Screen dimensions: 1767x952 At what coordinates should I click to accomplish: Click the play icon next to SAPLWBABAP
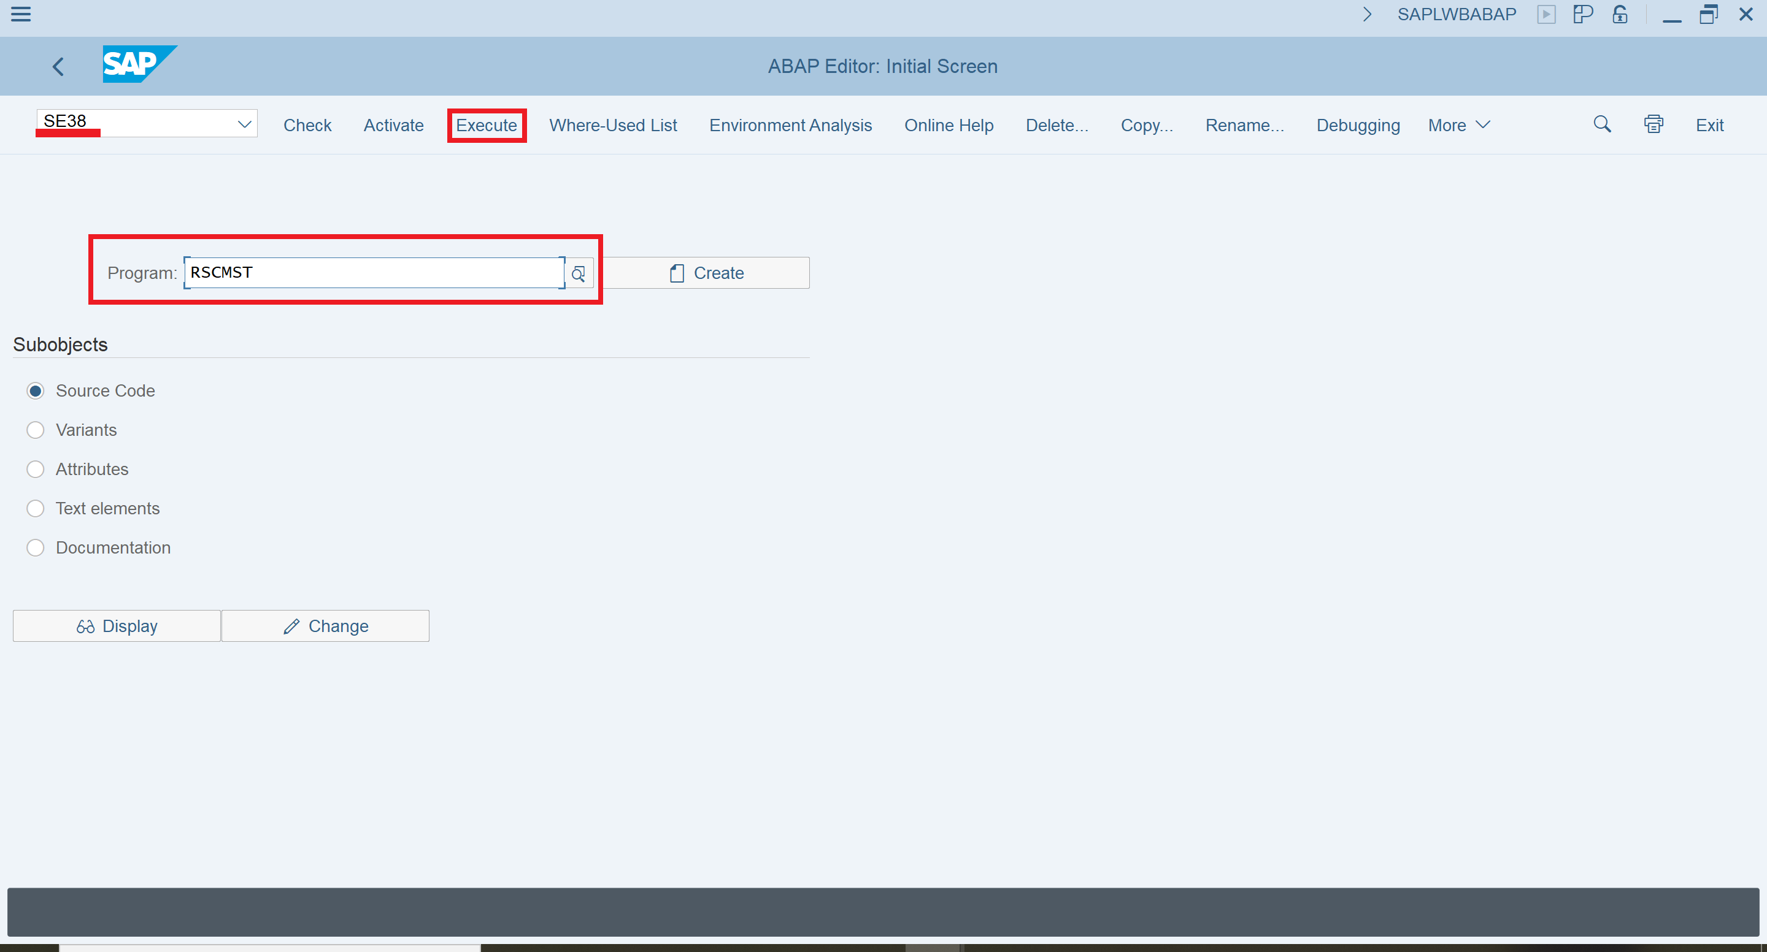coord(1546,14)
